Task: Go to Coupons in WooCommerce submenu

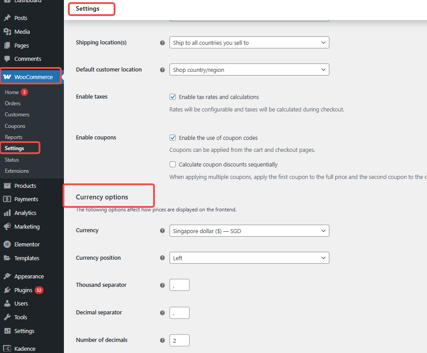Action: 15,126
